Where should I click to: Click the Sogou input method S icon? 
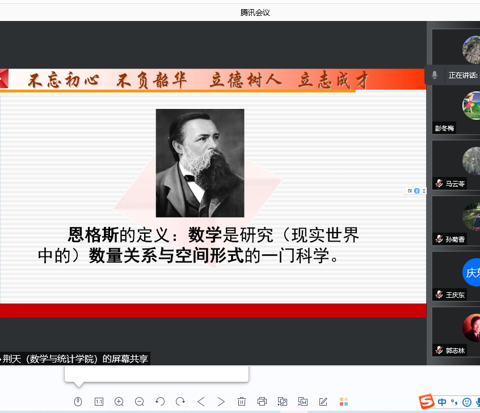coord(427,402)
